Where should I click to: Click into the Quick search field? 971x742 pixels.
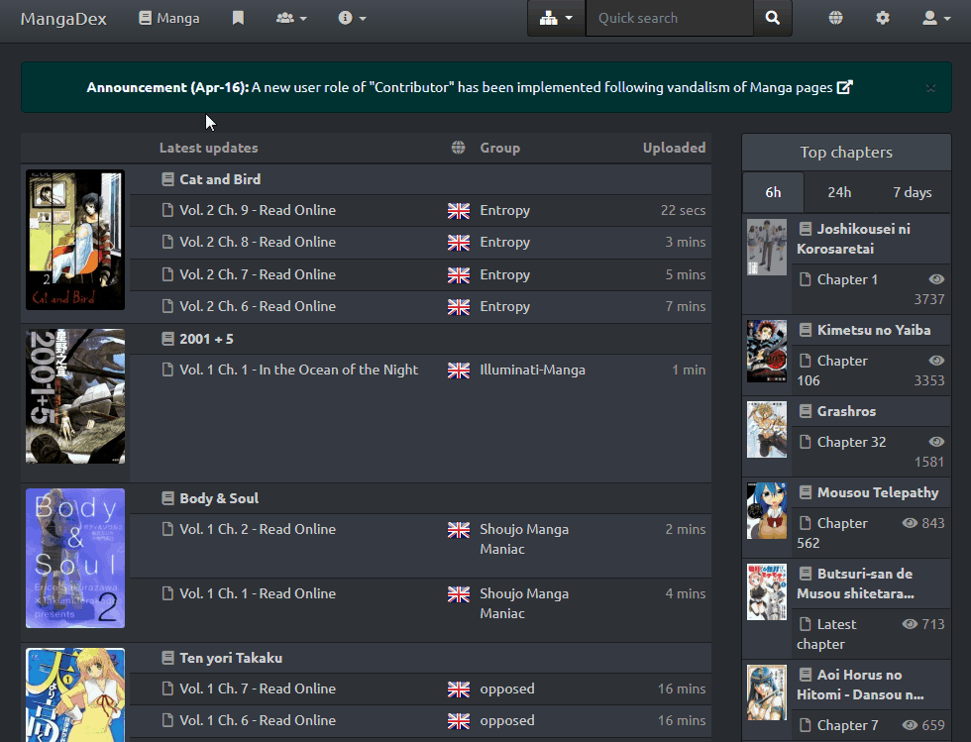coord(670,18)
